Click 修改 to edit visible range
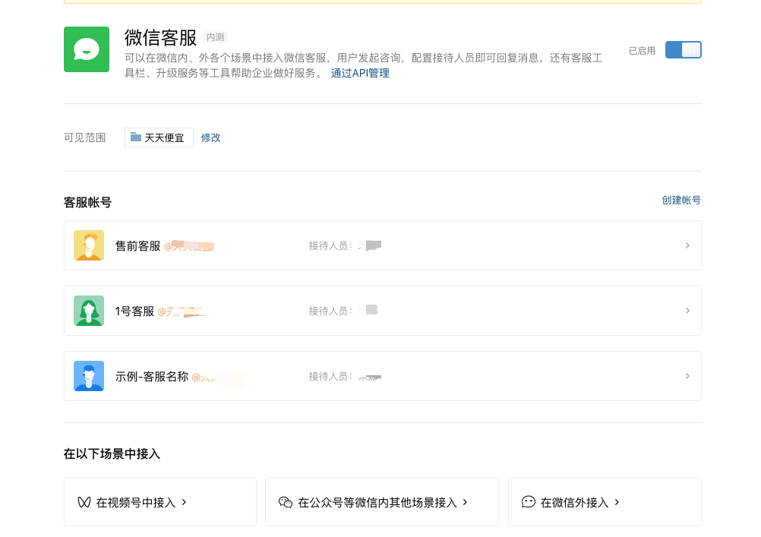This screenshot has width=761, height=537. click(x=211, y=137)
